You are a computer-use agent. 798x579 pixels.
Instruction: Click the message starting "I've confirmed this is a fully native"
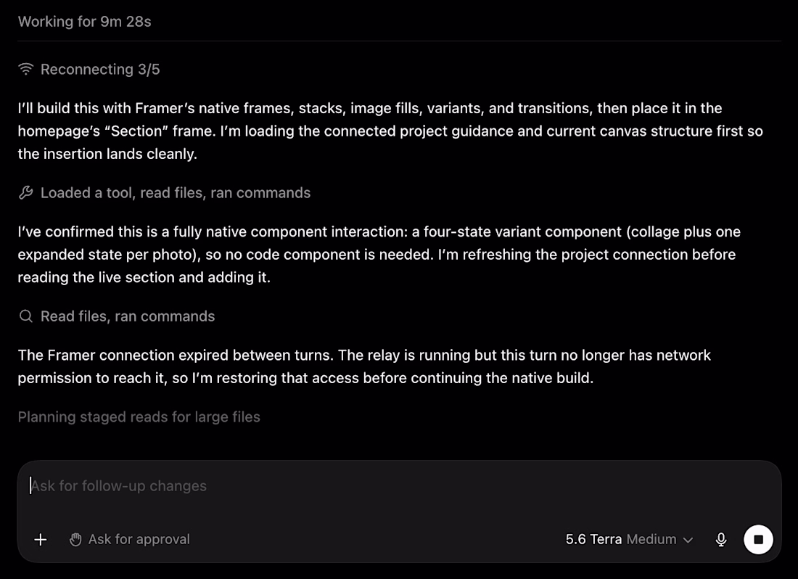(x=379, y=255)
